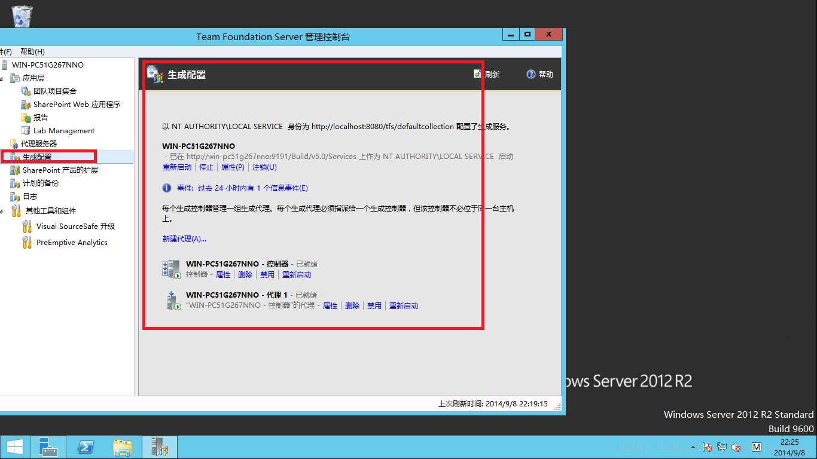Click the Team Foundation Server 管理控制台 title bar
This screenshot has width=817, height=459.
(x=273, y=36)
